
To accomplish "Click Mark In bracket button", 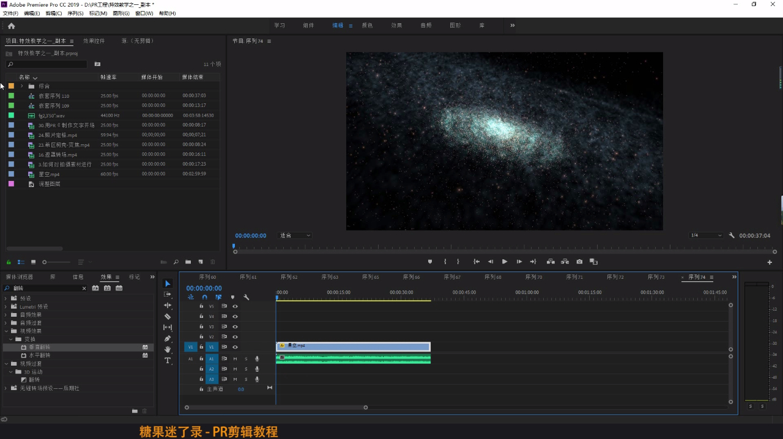I will 445,262.
